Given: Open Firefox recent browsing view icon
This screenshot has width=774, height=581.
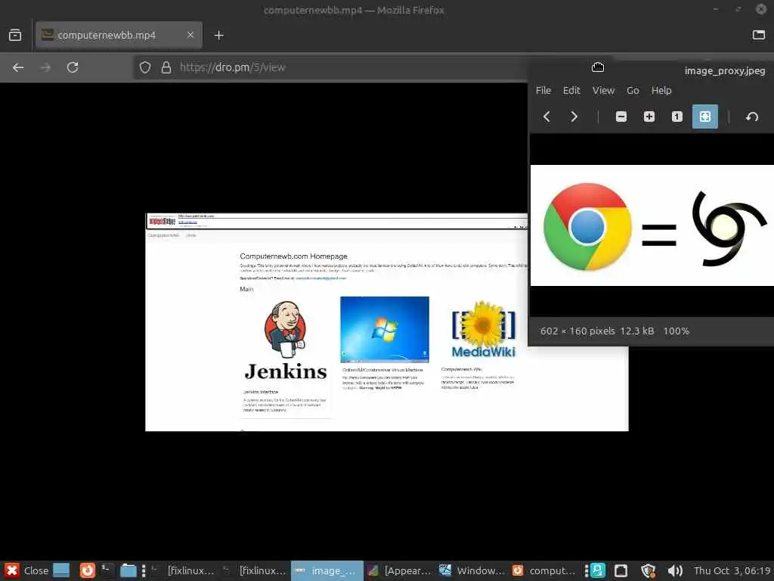Looking at the screenshot, I should pos(15,35).
